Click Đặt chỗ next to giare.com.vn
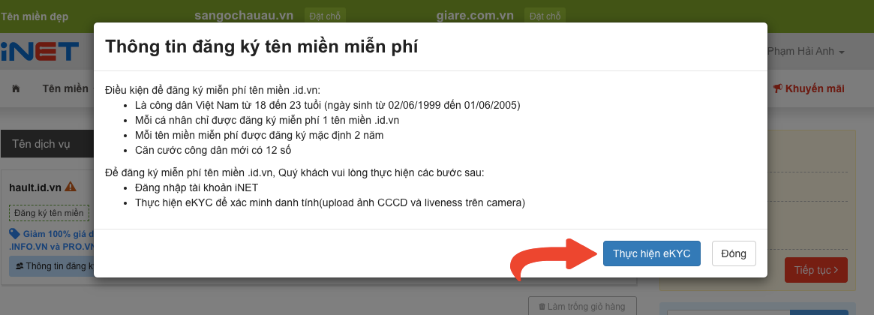This screenshot has height=315, width=874. pos(545,15)
